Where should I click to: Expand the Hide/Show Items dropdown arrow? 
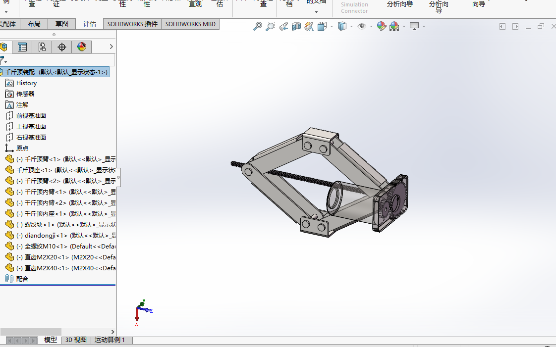[x=371, y=27]
